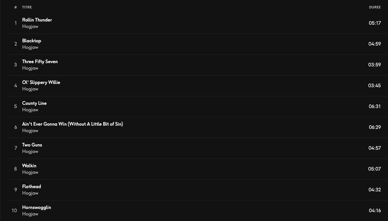
Task: Click the # column header
Action: click(x=15, y=7)
